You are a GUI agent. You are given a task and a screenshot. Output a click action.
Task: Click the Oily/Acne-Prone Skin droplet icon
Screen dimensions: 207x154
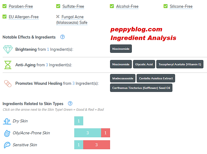click(7, 133)
